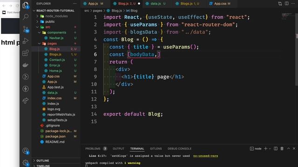Open the Explorer view in activity bar
This screenshot has height=167, width=298.
[26, 5]
